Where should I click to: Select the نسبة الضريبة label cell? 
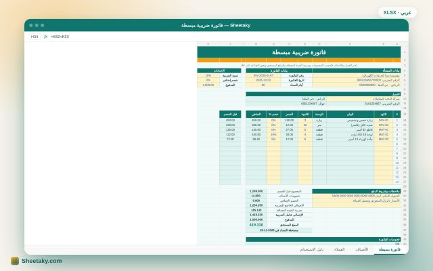point(230,75)
